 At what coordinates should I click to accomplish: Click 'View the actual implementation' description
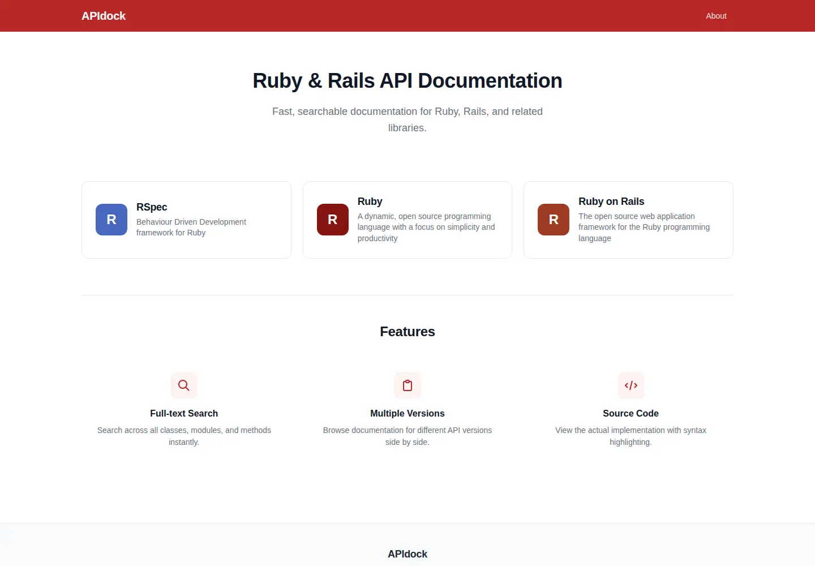point(630,436)
